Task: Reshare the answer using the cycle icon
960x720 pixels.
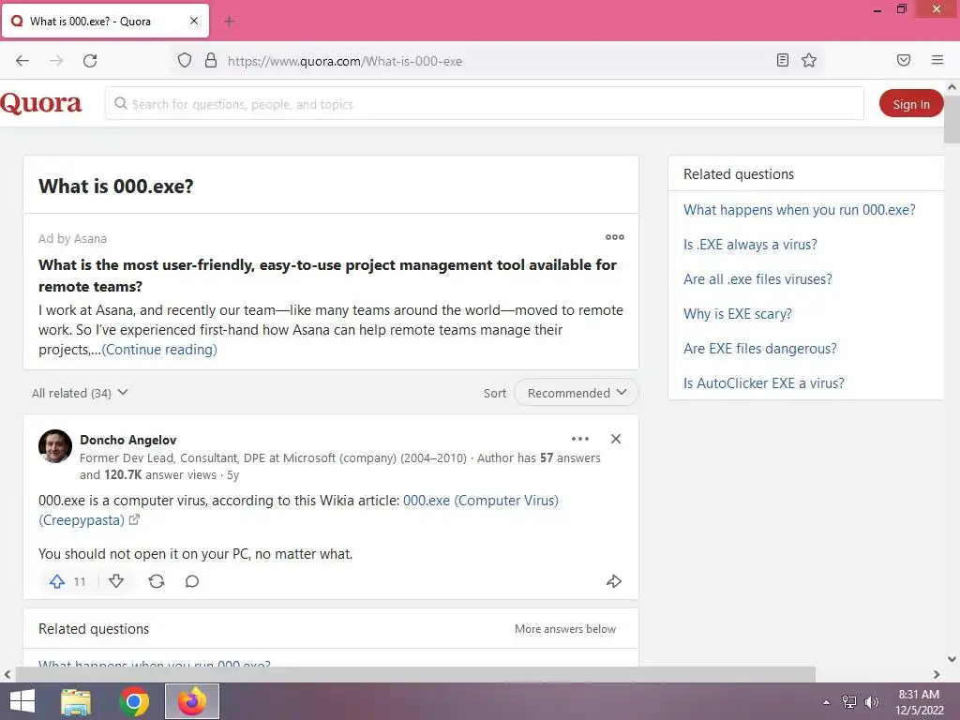Action: pos(157,581)
